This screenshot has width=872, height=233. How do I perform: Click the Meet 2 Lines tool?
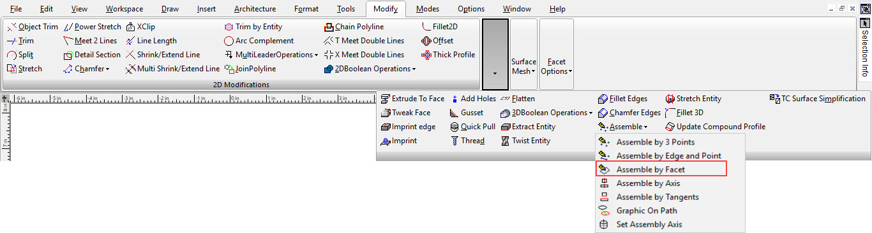pos(91,41)
